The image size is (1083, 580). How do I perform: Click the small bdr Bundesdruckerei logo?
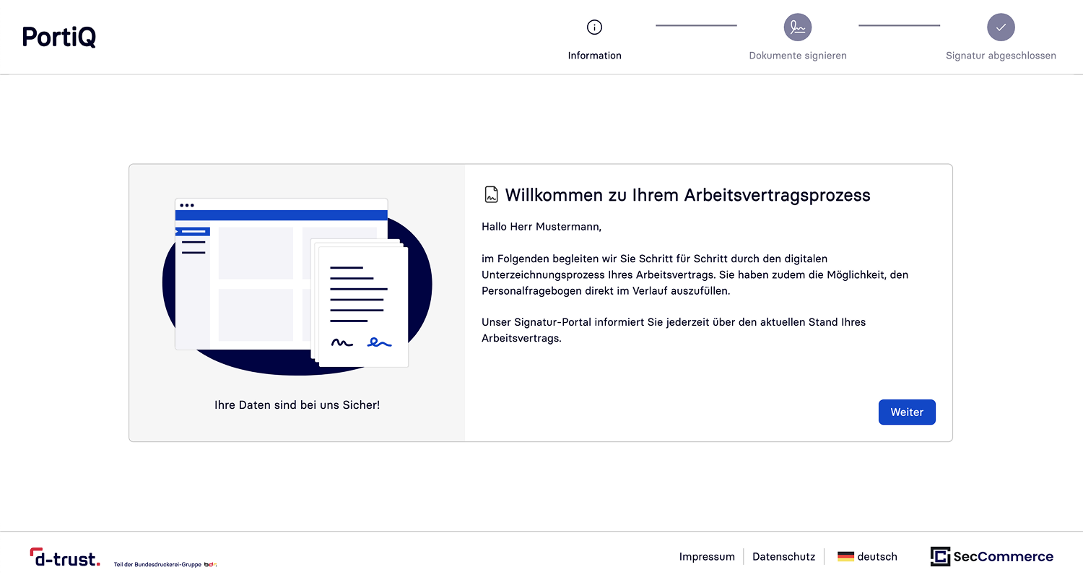[211, 564]
